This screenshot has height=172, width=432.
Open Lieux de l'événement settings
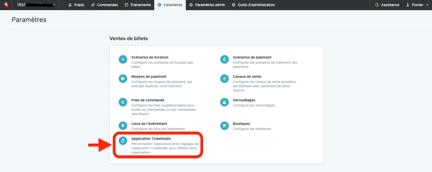pyautogui.click(x=149, y=124)
